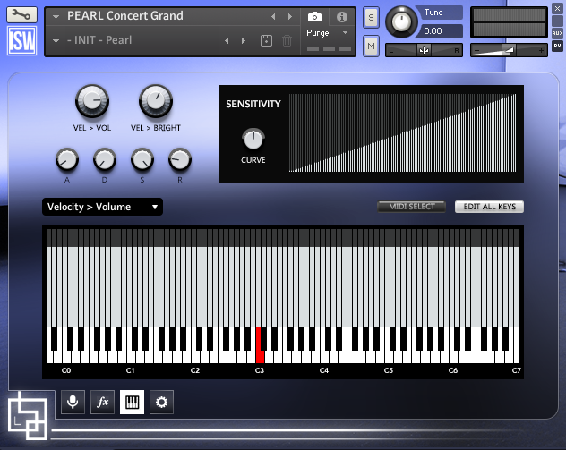566x450 pixels.
Task: Click the Tune knob
Action: click(401, 22)
